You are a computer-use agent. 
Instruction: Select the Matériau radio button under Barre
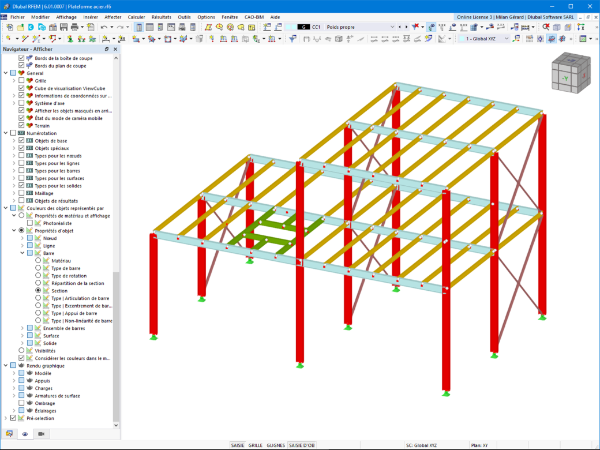click(x=38, y=261)
